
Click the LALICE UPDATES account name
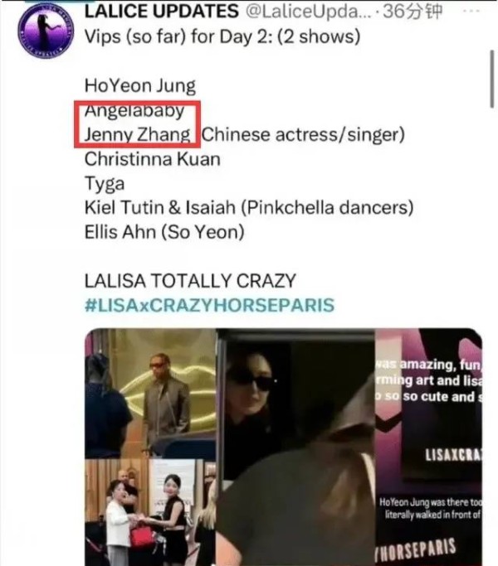pos(161,12)
